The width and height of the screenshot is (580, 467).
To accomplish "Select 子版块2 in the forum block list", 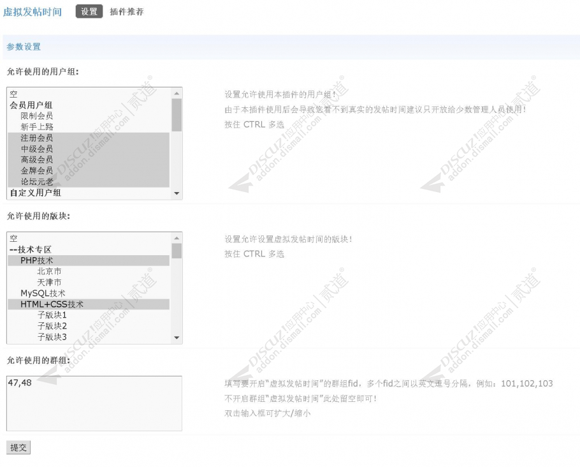I will 89,326.
